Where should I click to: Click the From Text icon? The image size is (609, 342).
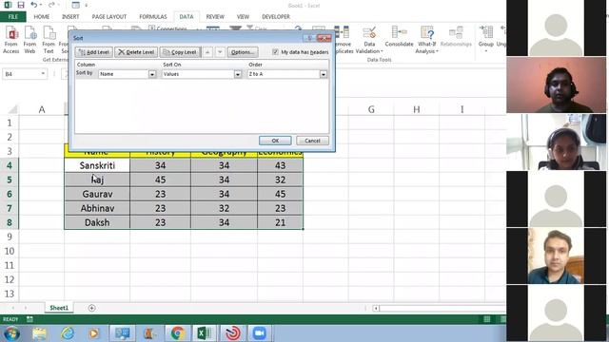click(49, 40)
